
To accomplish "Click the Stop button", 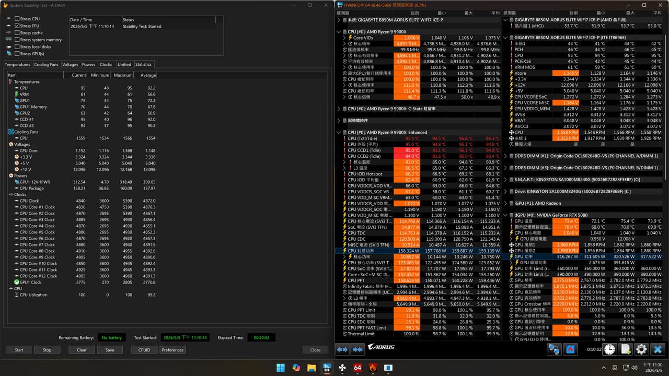I will 47,350.
